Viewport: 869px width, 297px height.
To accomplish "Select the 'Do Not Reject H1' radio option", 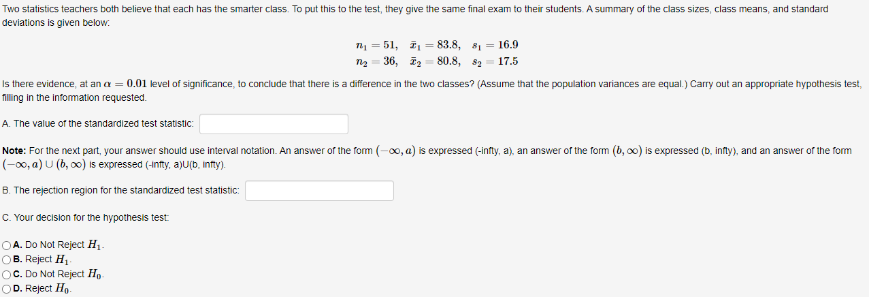I will (7, 245).
